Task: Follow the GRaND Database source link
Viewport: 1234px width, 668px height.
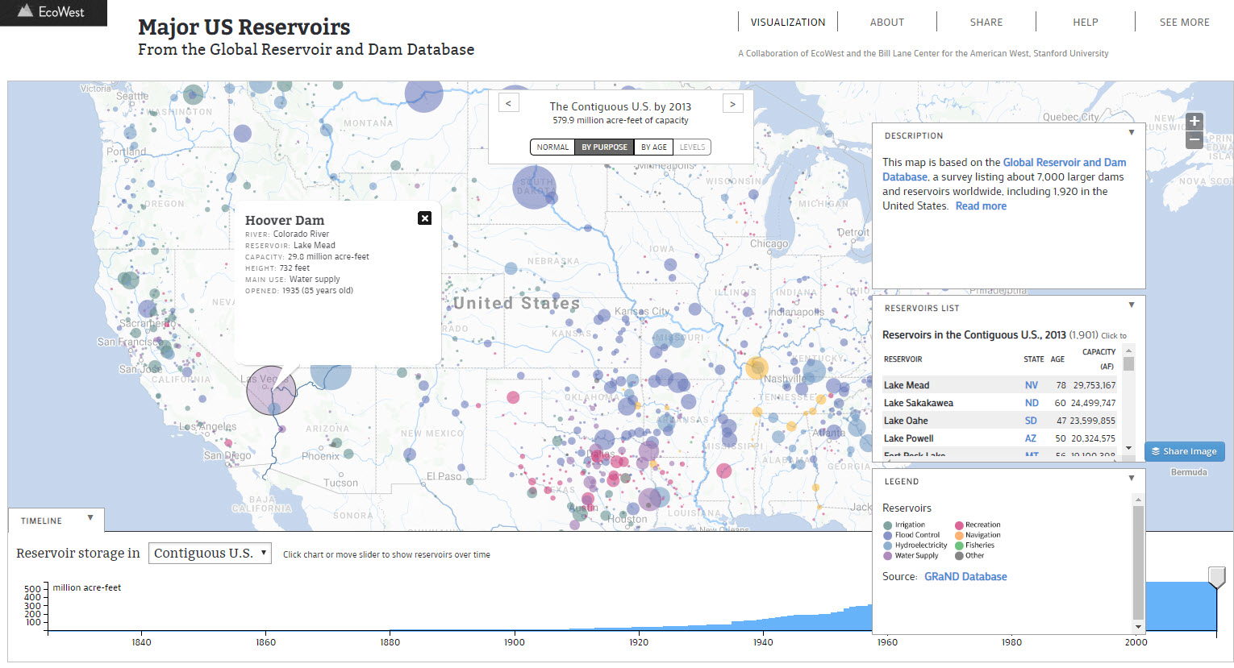Action: coord(965,576)
